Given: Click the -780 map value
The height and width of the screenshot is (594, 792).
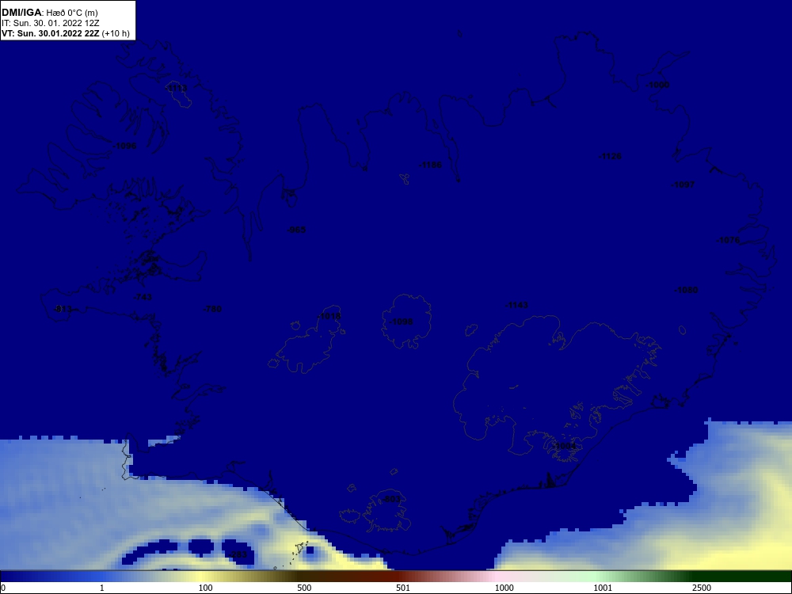Looking at the screenshot, I should tap(212, 309).
